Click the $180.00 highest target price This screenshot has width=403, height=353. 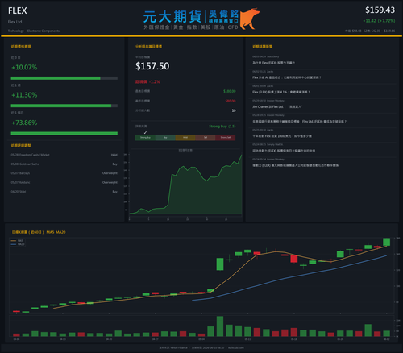tap(230, 91)
